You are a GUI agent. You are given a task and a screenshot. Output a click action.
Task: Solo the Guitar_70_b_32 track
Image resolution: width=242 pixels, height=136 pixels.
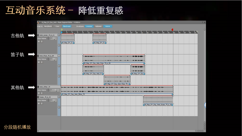(42, 104)
